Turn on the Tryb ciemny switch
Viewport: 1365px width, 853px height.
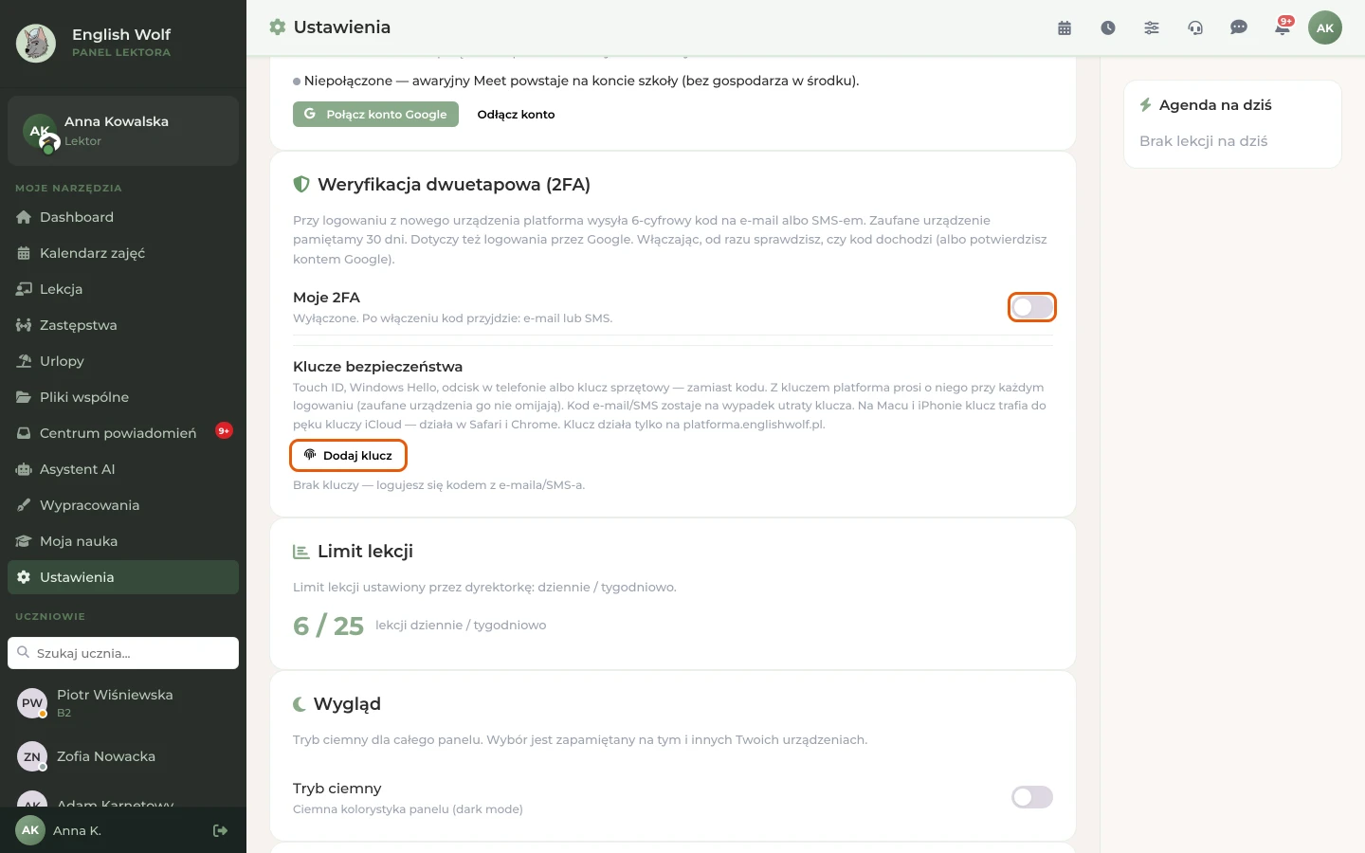(x=1032, y=797)
